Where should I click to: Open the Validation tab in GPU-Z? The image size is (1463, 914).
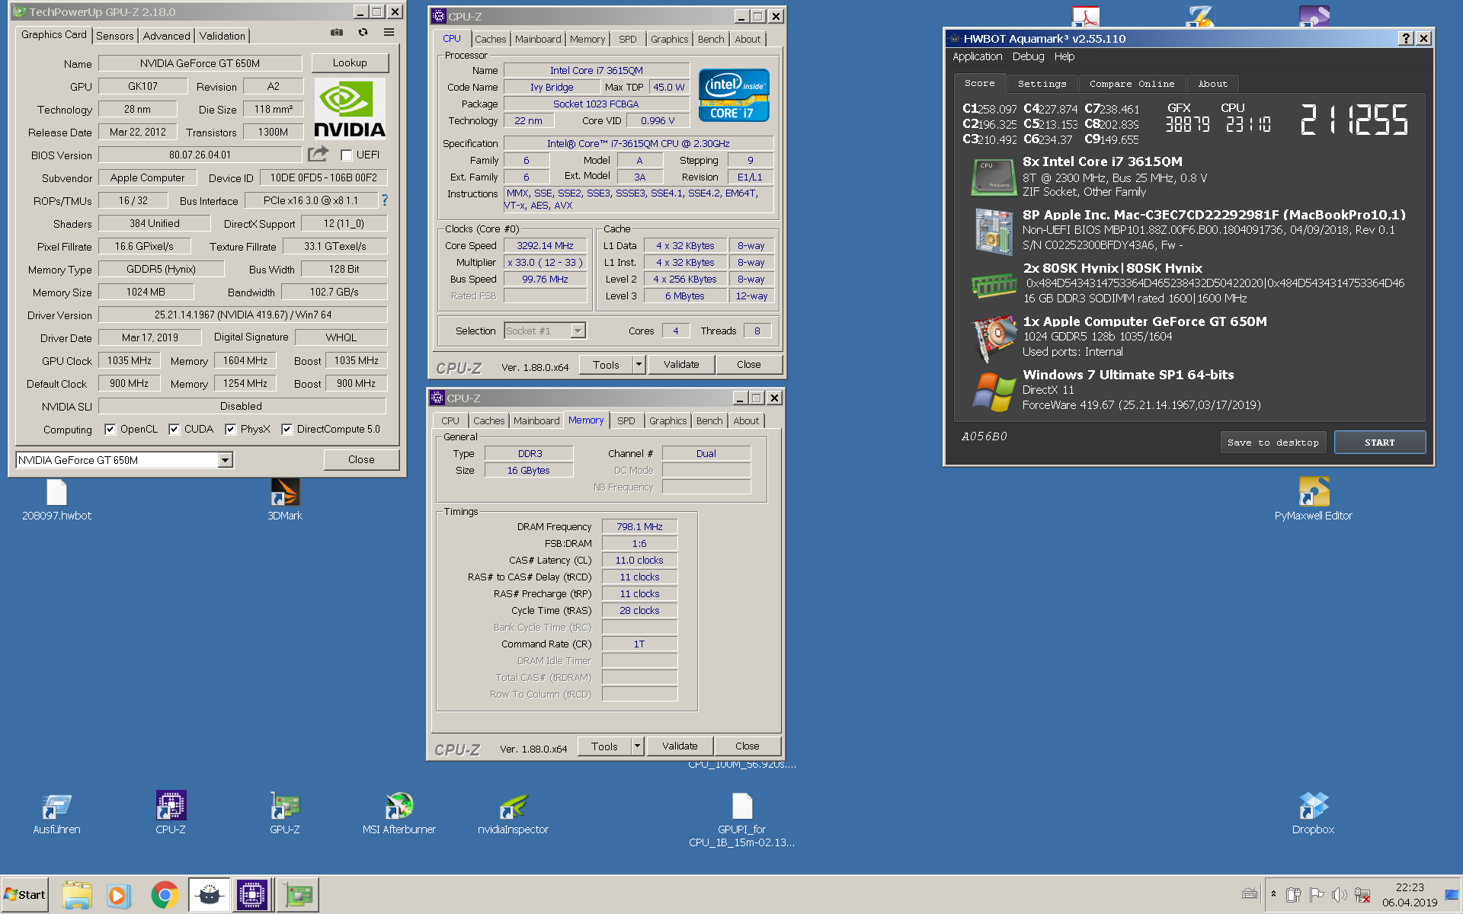point(222,36)
